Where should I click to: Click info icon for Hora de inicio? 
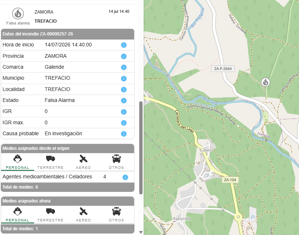[x=124, y=45]
